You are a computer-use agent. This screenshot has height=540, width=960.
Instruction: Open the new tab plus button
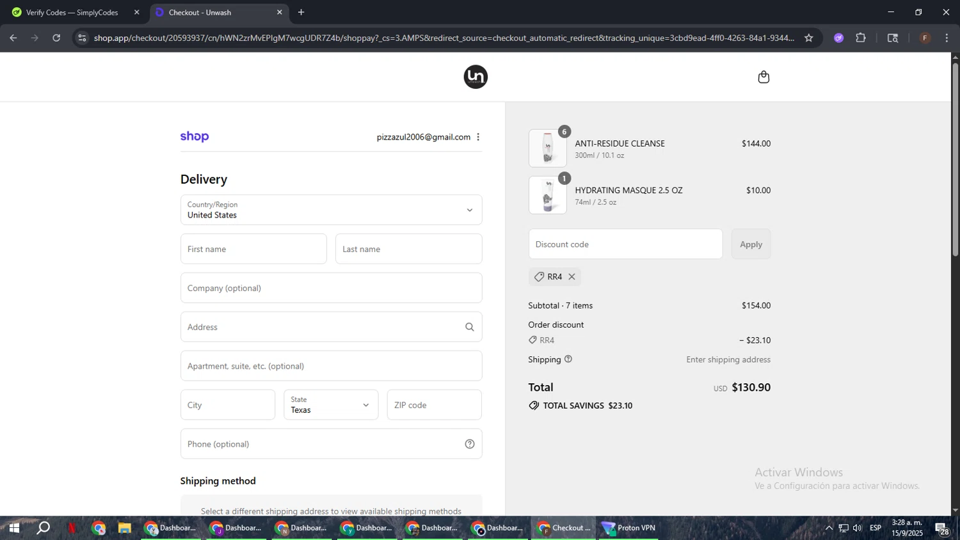(x=301, y=12)
